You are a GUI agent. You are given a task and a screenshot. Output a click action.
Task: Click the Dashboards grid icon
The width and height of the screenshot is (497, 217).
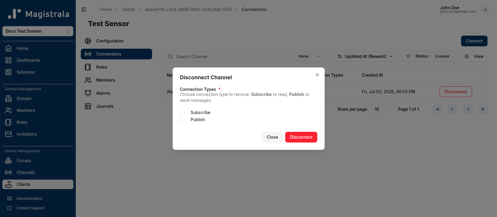(x=8, y=60)
